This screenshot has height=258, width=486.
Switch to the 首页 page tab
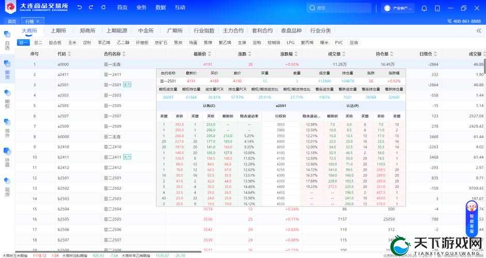(12, 21)
